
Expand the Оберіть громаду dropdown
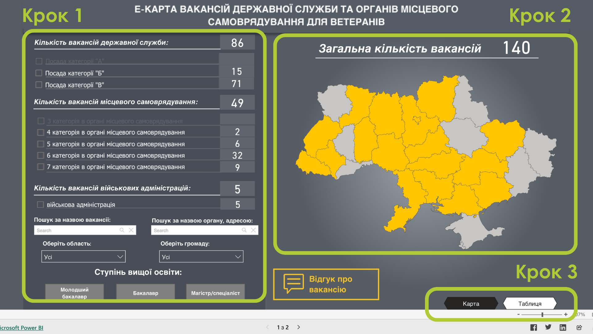[201, 257]
